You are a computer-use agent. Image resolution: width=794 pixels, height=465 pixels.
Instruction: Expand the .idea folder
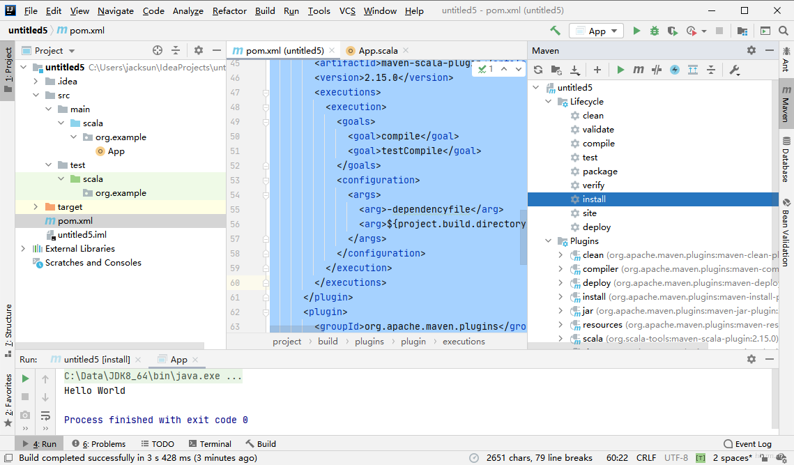(36, 81)
